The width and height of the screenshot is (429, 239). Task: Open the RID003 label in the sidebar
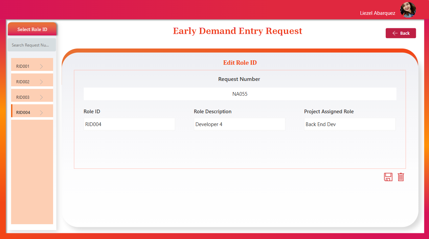[x=23, y=97]
